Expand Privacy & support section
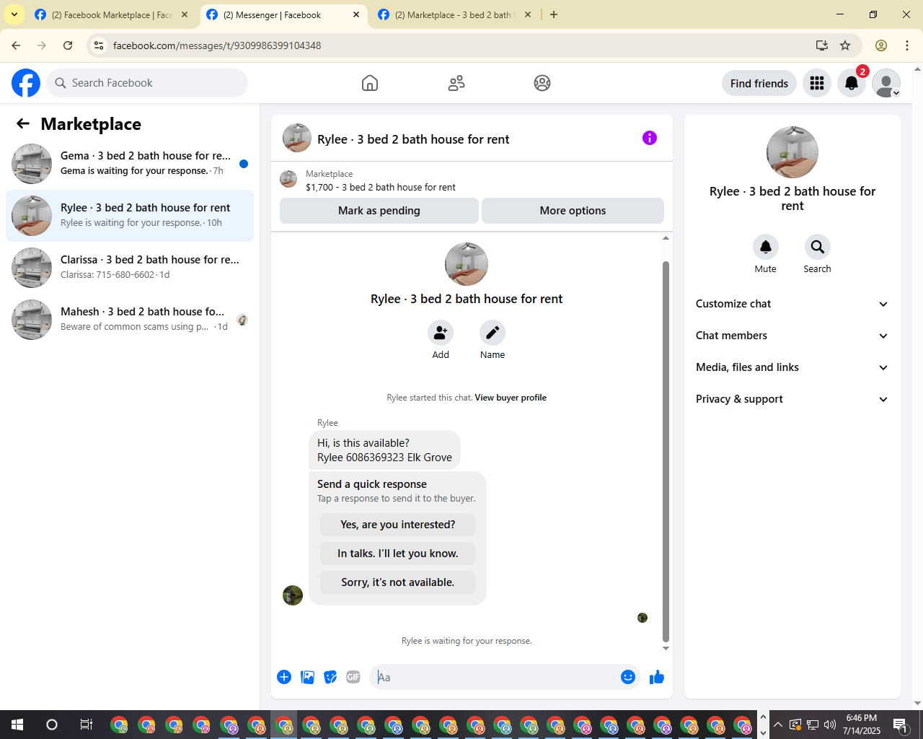923x739 pixels. 792,399
